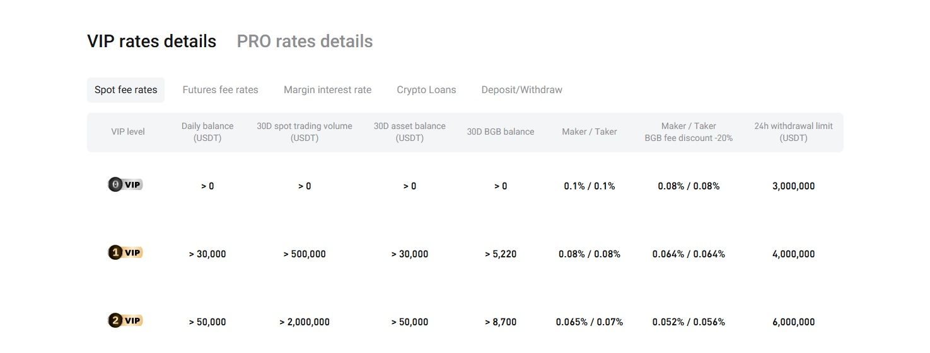Click VIP 2 withdrawal limit 6,000,000 value
The width and height of the screenshot is (930, 353).
(x=793, y=322)
